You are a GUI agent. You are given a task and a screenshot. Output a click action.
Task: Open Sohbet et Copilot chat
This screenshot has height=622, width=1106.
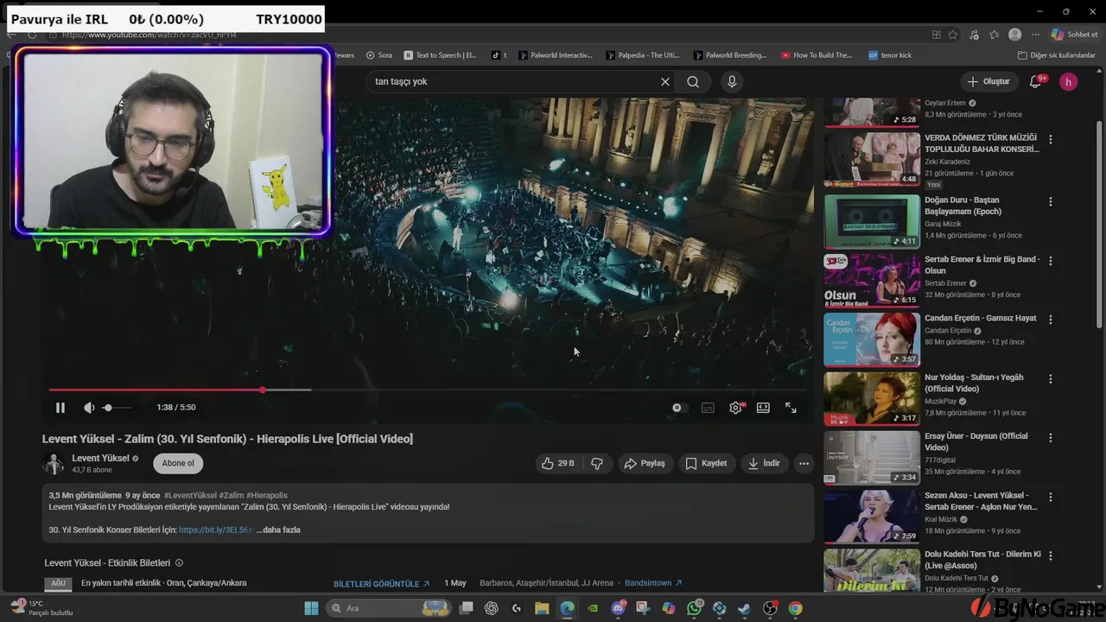click(1074, 35)
